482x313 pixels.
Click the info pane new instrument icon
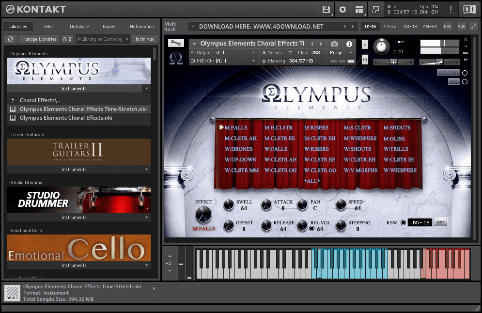click(x=12, y=293)
